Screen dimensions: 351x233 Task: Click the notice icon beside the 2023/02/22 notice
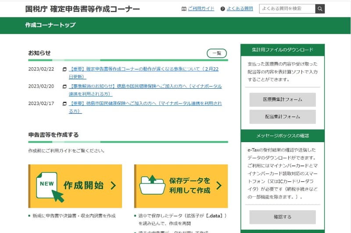coord(64,70)
